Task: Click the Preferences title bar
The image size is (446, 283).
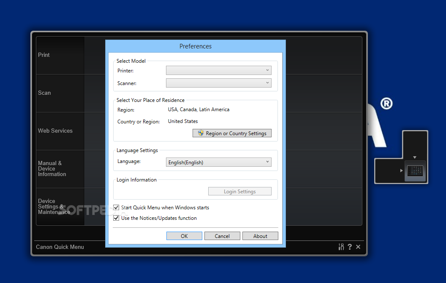Action: [196, 46]
